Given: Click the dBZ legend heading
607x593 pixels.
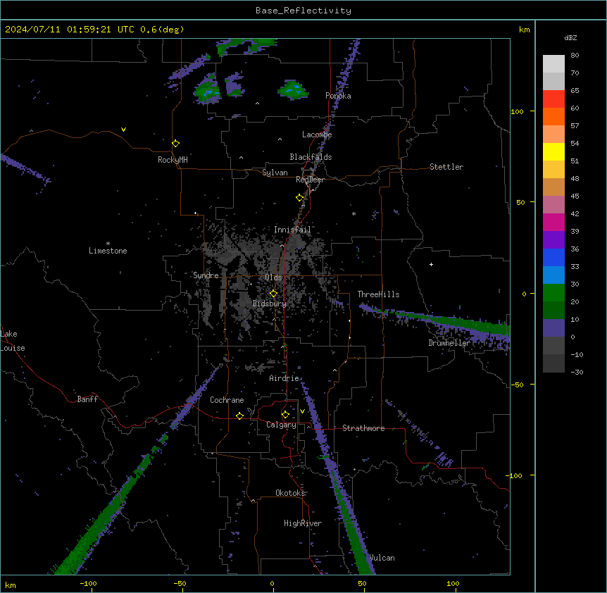Looking at the screenshot, I should [570, 37].
